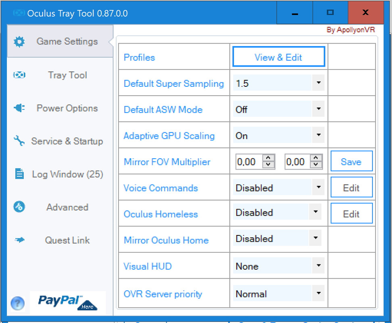Viewport: 392px width, 323px height.
Task: Click the Game Settings gear icon
Action: tap(19, 42)
